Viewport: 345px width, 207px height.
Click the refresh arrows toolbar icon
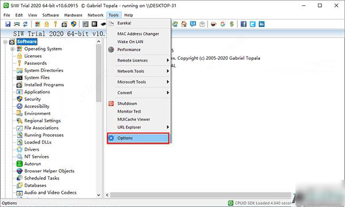tap(25, 24)
